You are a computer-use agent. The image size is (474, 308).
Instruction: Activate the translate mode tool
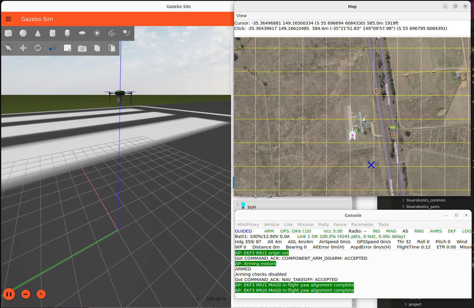[23, 48]
